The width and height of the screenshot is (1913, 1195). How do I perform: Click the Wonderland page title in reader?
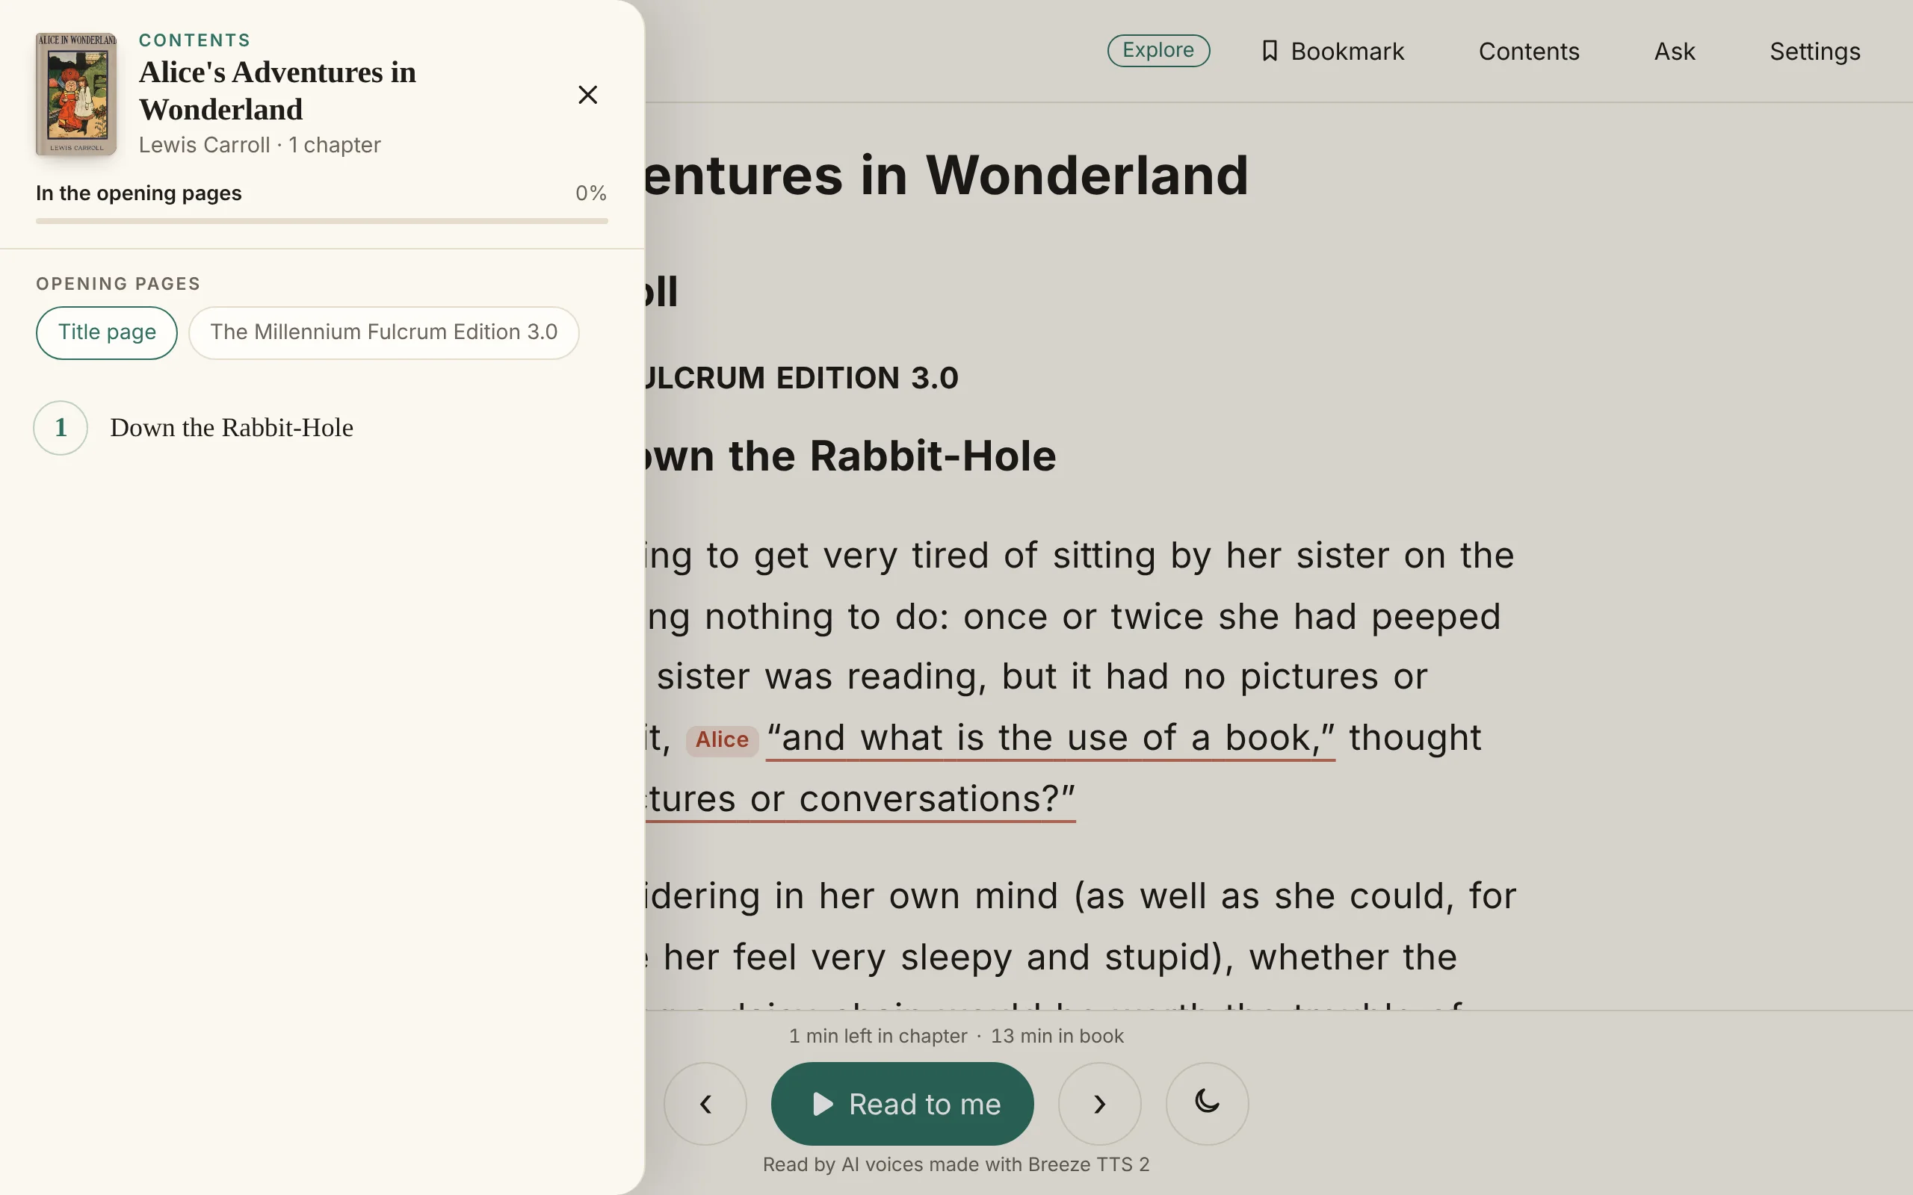click(946, 176)
